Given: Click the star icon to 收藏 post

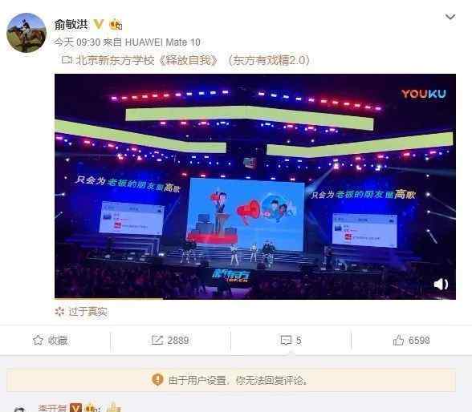Looking at the screenshot, I should 38,340.
